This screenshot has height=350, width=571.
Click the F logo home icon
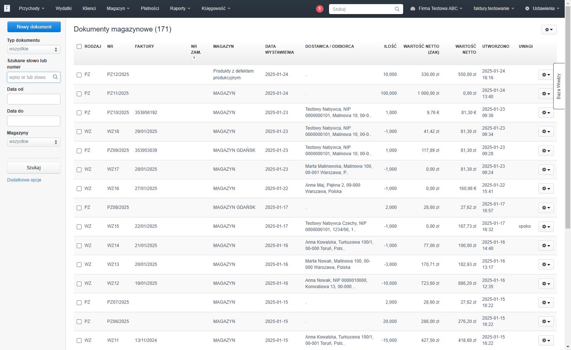[7, 8]
